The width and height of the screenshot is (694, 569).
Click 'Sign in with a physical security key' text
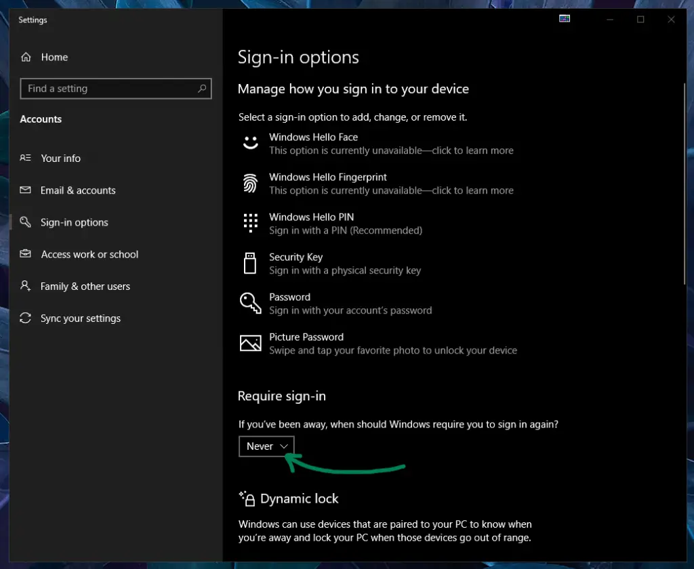(345, 270)
